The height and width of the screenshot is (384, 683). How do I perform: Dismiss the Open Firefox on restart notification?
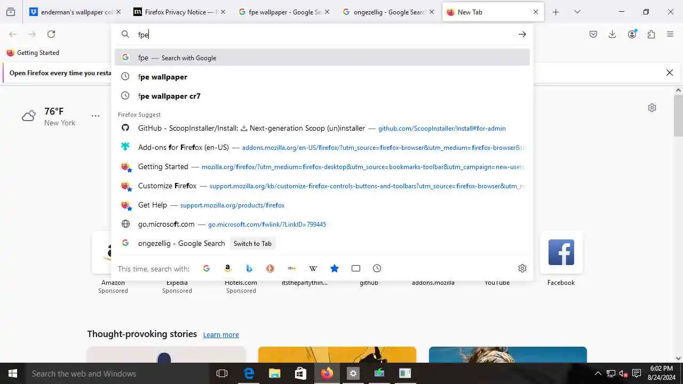[x=670, y=73]
